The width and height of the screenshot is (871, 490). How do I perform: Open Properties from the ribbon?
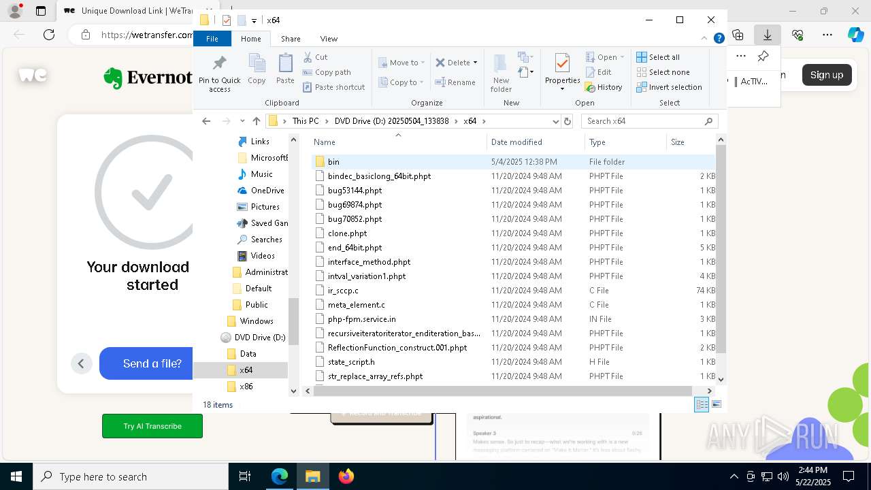click(x=562, y=72)
